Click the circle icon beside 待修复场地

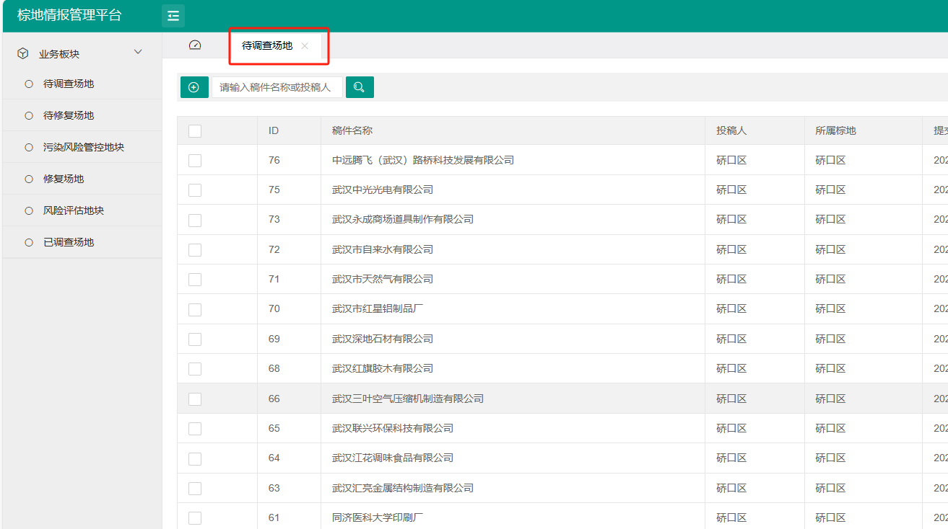[x=29, y=115]
